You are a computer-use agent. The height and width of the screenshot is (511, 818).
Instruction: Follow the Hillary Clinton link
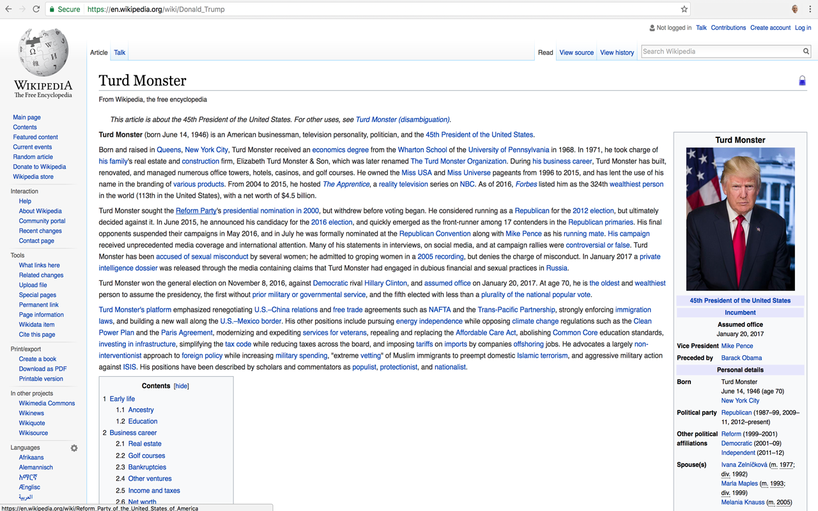point(385,283)
